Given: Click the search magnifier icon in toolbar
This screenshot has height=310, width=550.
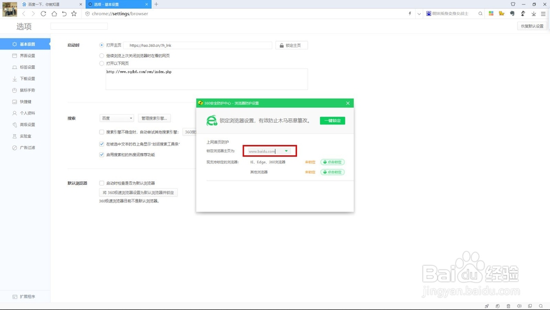Looking at the screenshot, I should [x=480, y=14].
